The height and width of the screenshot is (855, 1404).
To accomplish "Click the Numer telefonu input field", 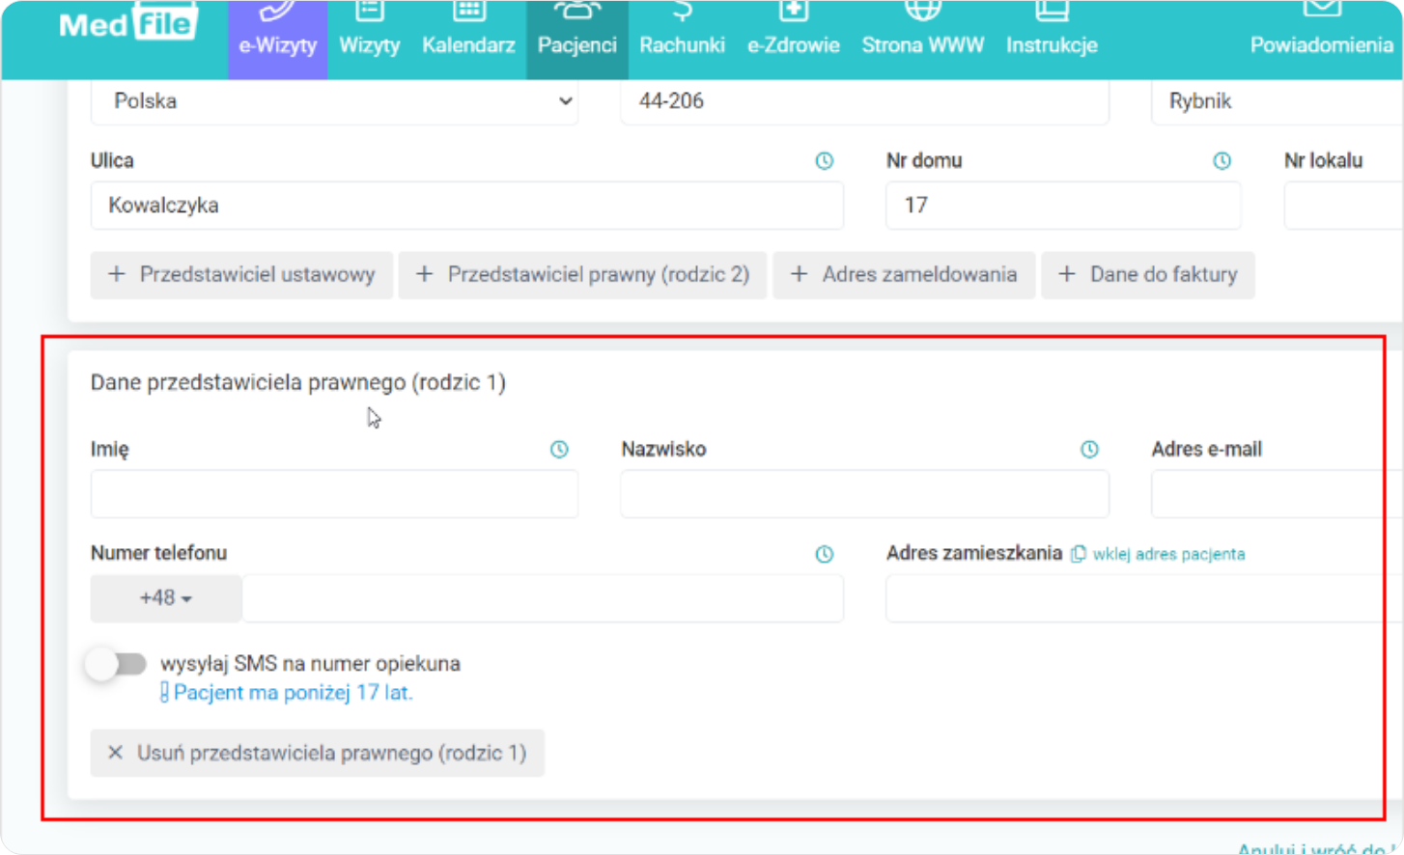I will [543, 598].
